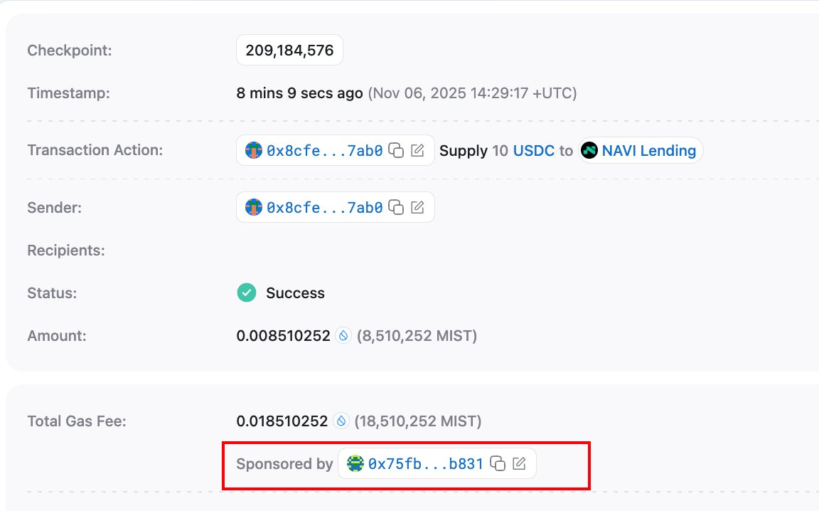
Task: Click the Sender: label
Action: click(54, 208)
